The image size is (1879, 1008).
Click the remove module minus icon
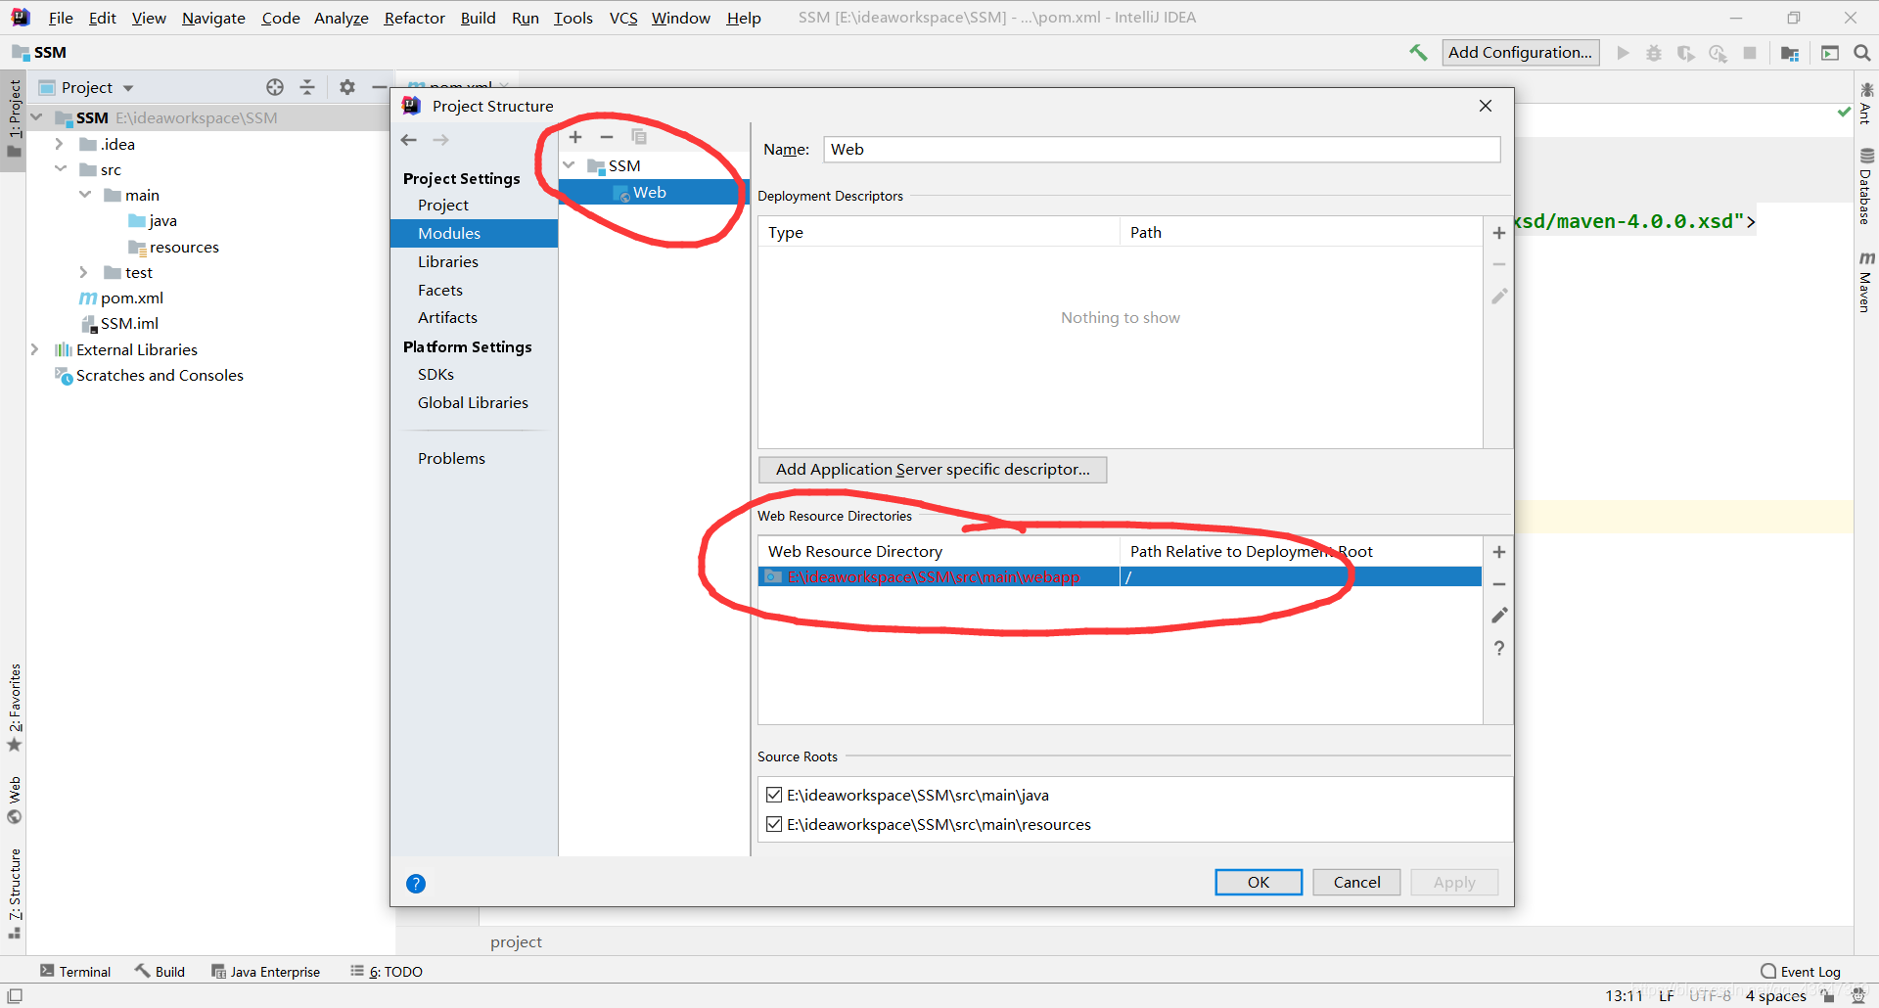(x=607, y=137)
